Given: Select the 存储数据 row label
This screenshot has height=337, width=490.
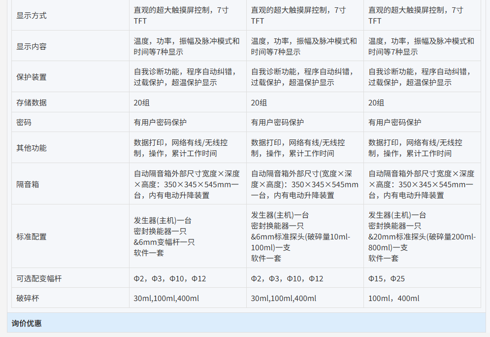Looking at the screenshot, I should click(32, 102).
